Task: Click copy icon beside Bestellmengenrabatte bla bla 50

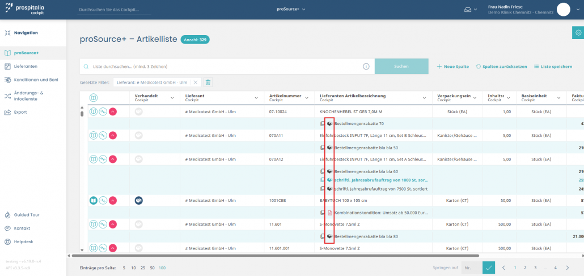Action: point(323,148)
